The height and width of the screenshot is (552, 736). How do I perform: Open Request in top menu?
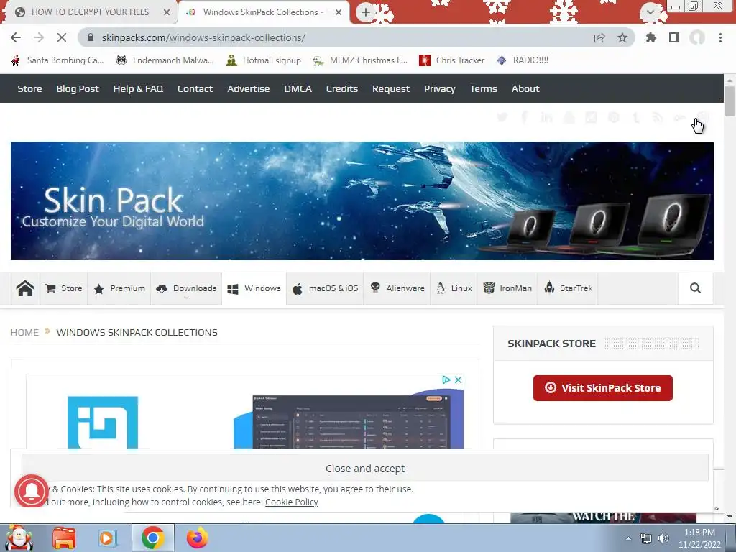pos(390,88)
